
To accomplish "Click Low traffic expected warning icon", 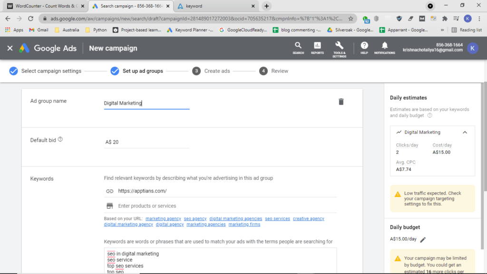I will [398, 195].
